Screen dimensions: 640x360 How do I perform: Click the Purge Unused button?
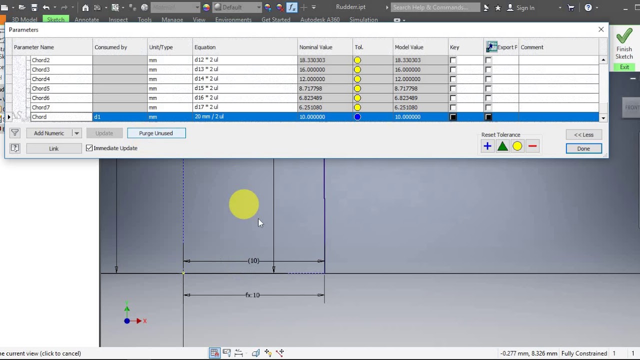point(156,133)
